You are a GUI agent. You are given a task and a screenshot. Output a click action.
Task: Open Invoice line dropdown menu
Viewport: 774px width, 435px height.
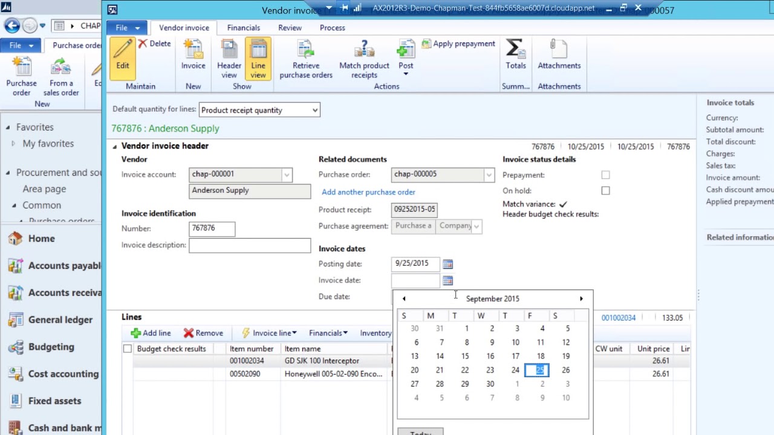click(x=269, y=333)
